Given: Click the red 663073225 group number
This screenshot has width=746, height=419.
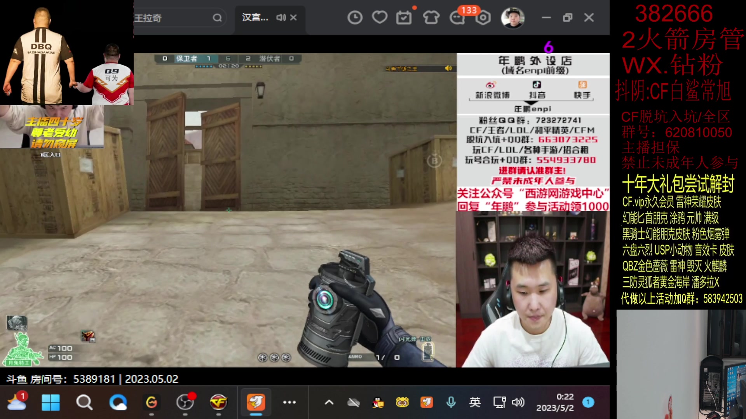Looking at the screenshot, I should click(x=568, y=140).
